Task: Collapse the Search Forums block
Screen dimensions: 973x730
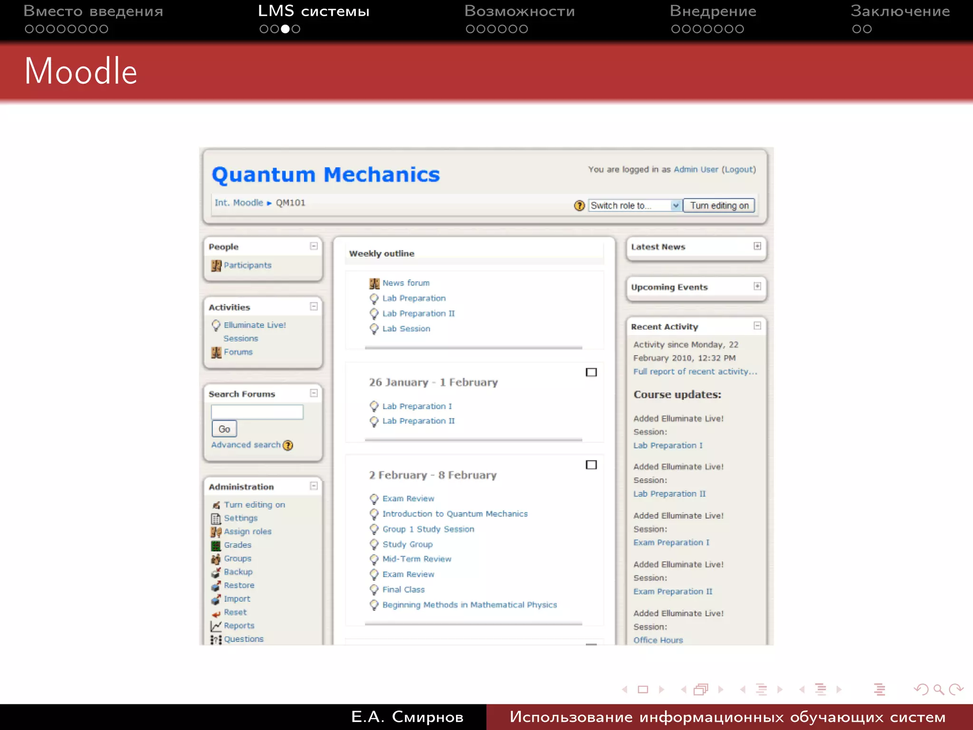Action: pyautogui.click(x=314, y=393)
